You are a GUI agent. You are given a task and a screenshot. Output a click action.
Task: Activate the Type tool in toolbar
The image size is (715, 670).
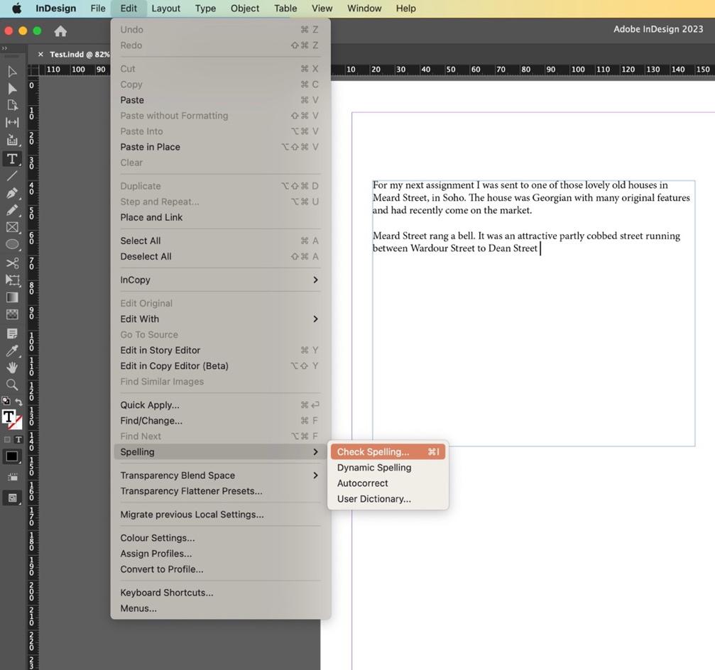click(x=12, y=158)
